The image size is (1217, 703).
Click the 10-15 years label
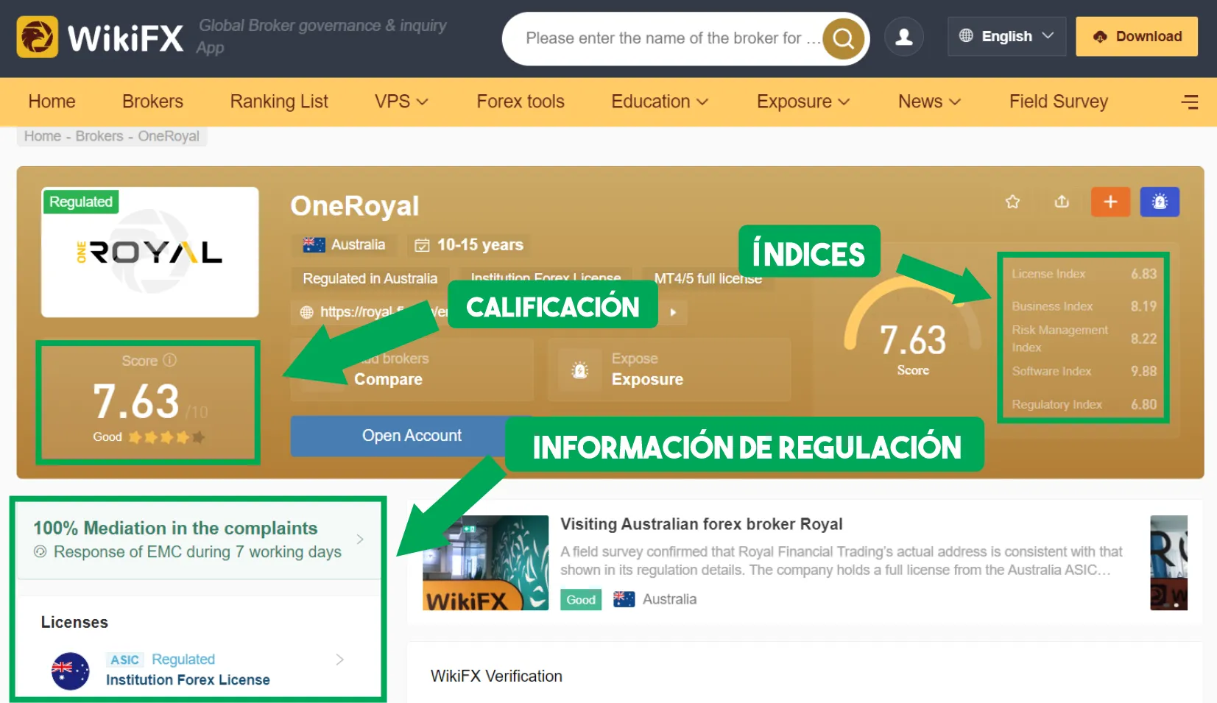(x=480, y=245)
